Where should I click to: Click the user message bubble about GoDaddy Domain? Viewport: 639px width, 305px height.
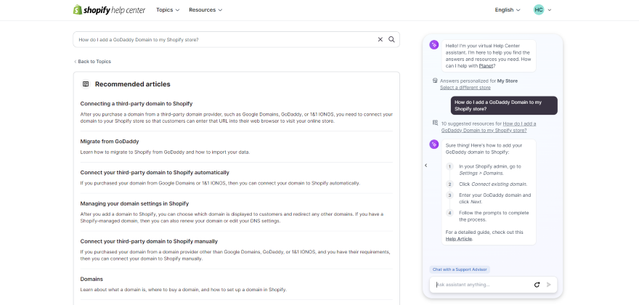(x=504, y=105)
